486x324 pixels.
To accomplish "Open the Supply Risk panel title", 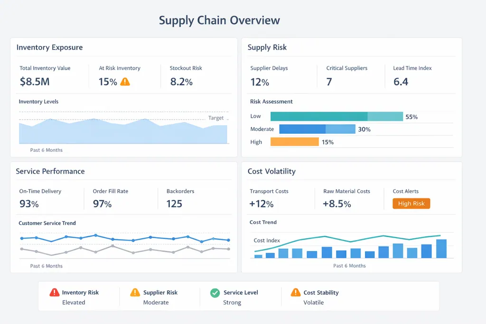I will 267,47.
